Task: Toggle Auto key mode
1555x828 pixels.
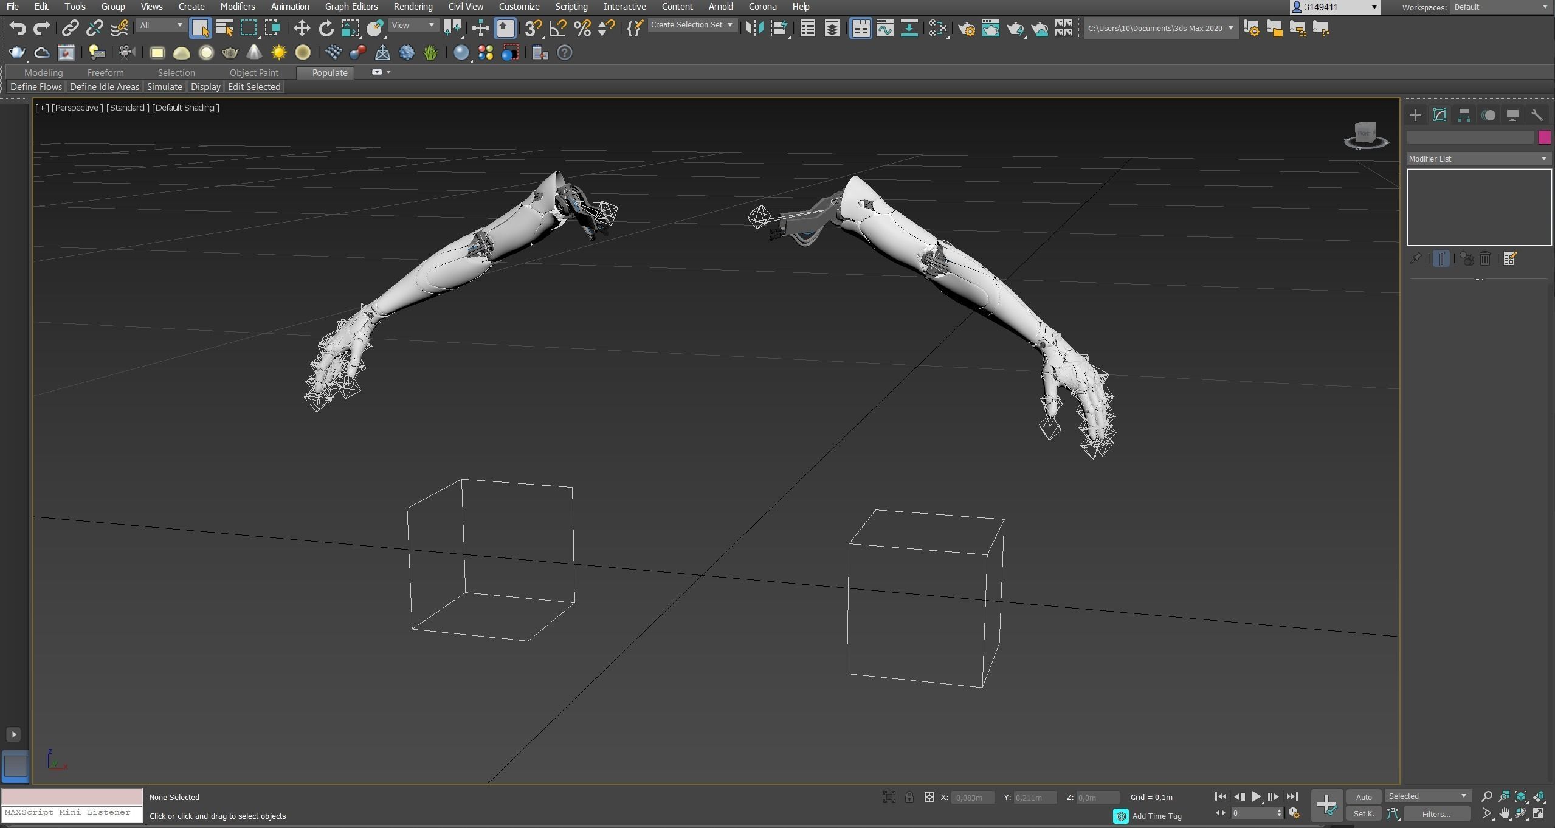Action: point(1364,797)
